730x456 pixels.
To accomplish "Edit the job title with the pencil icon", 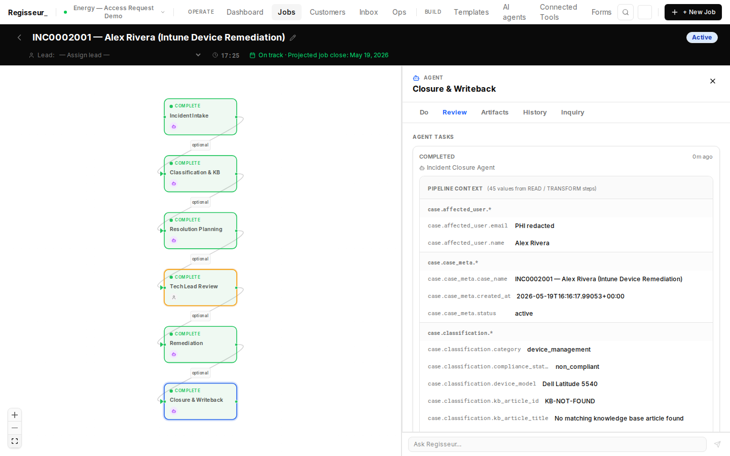I will pos(293,37).
